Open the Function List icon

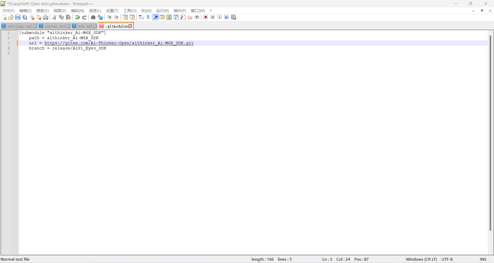click(183, 17)
